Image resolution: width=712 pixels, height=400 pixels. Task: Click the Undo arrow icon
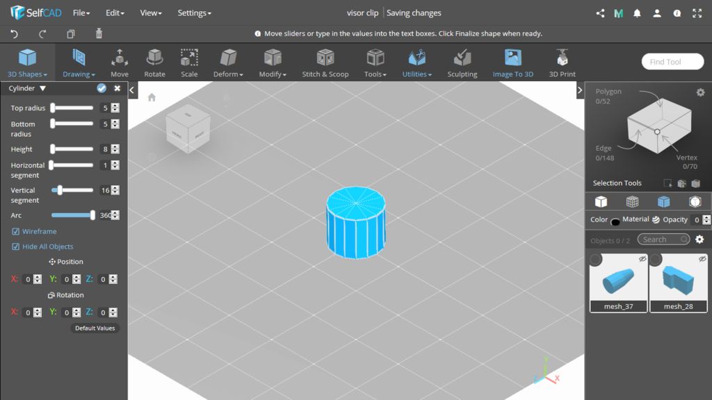(x=14, y=33)
